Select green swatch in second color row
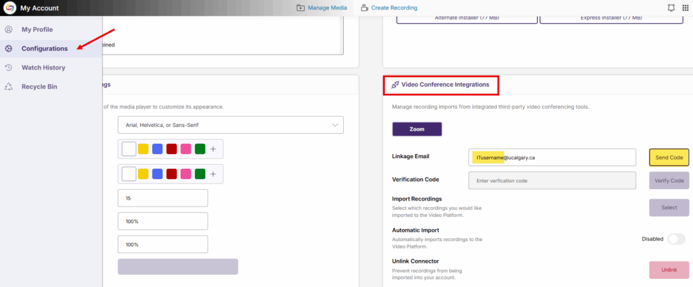This screenshot has height=287, width=693. [200, 174]
